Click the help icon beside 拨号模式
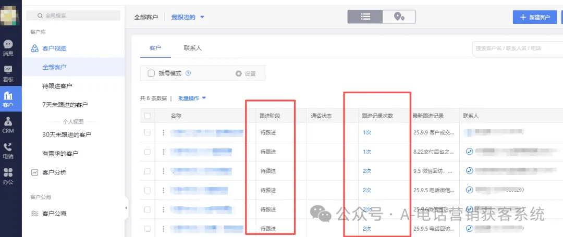 pos(188,73)
